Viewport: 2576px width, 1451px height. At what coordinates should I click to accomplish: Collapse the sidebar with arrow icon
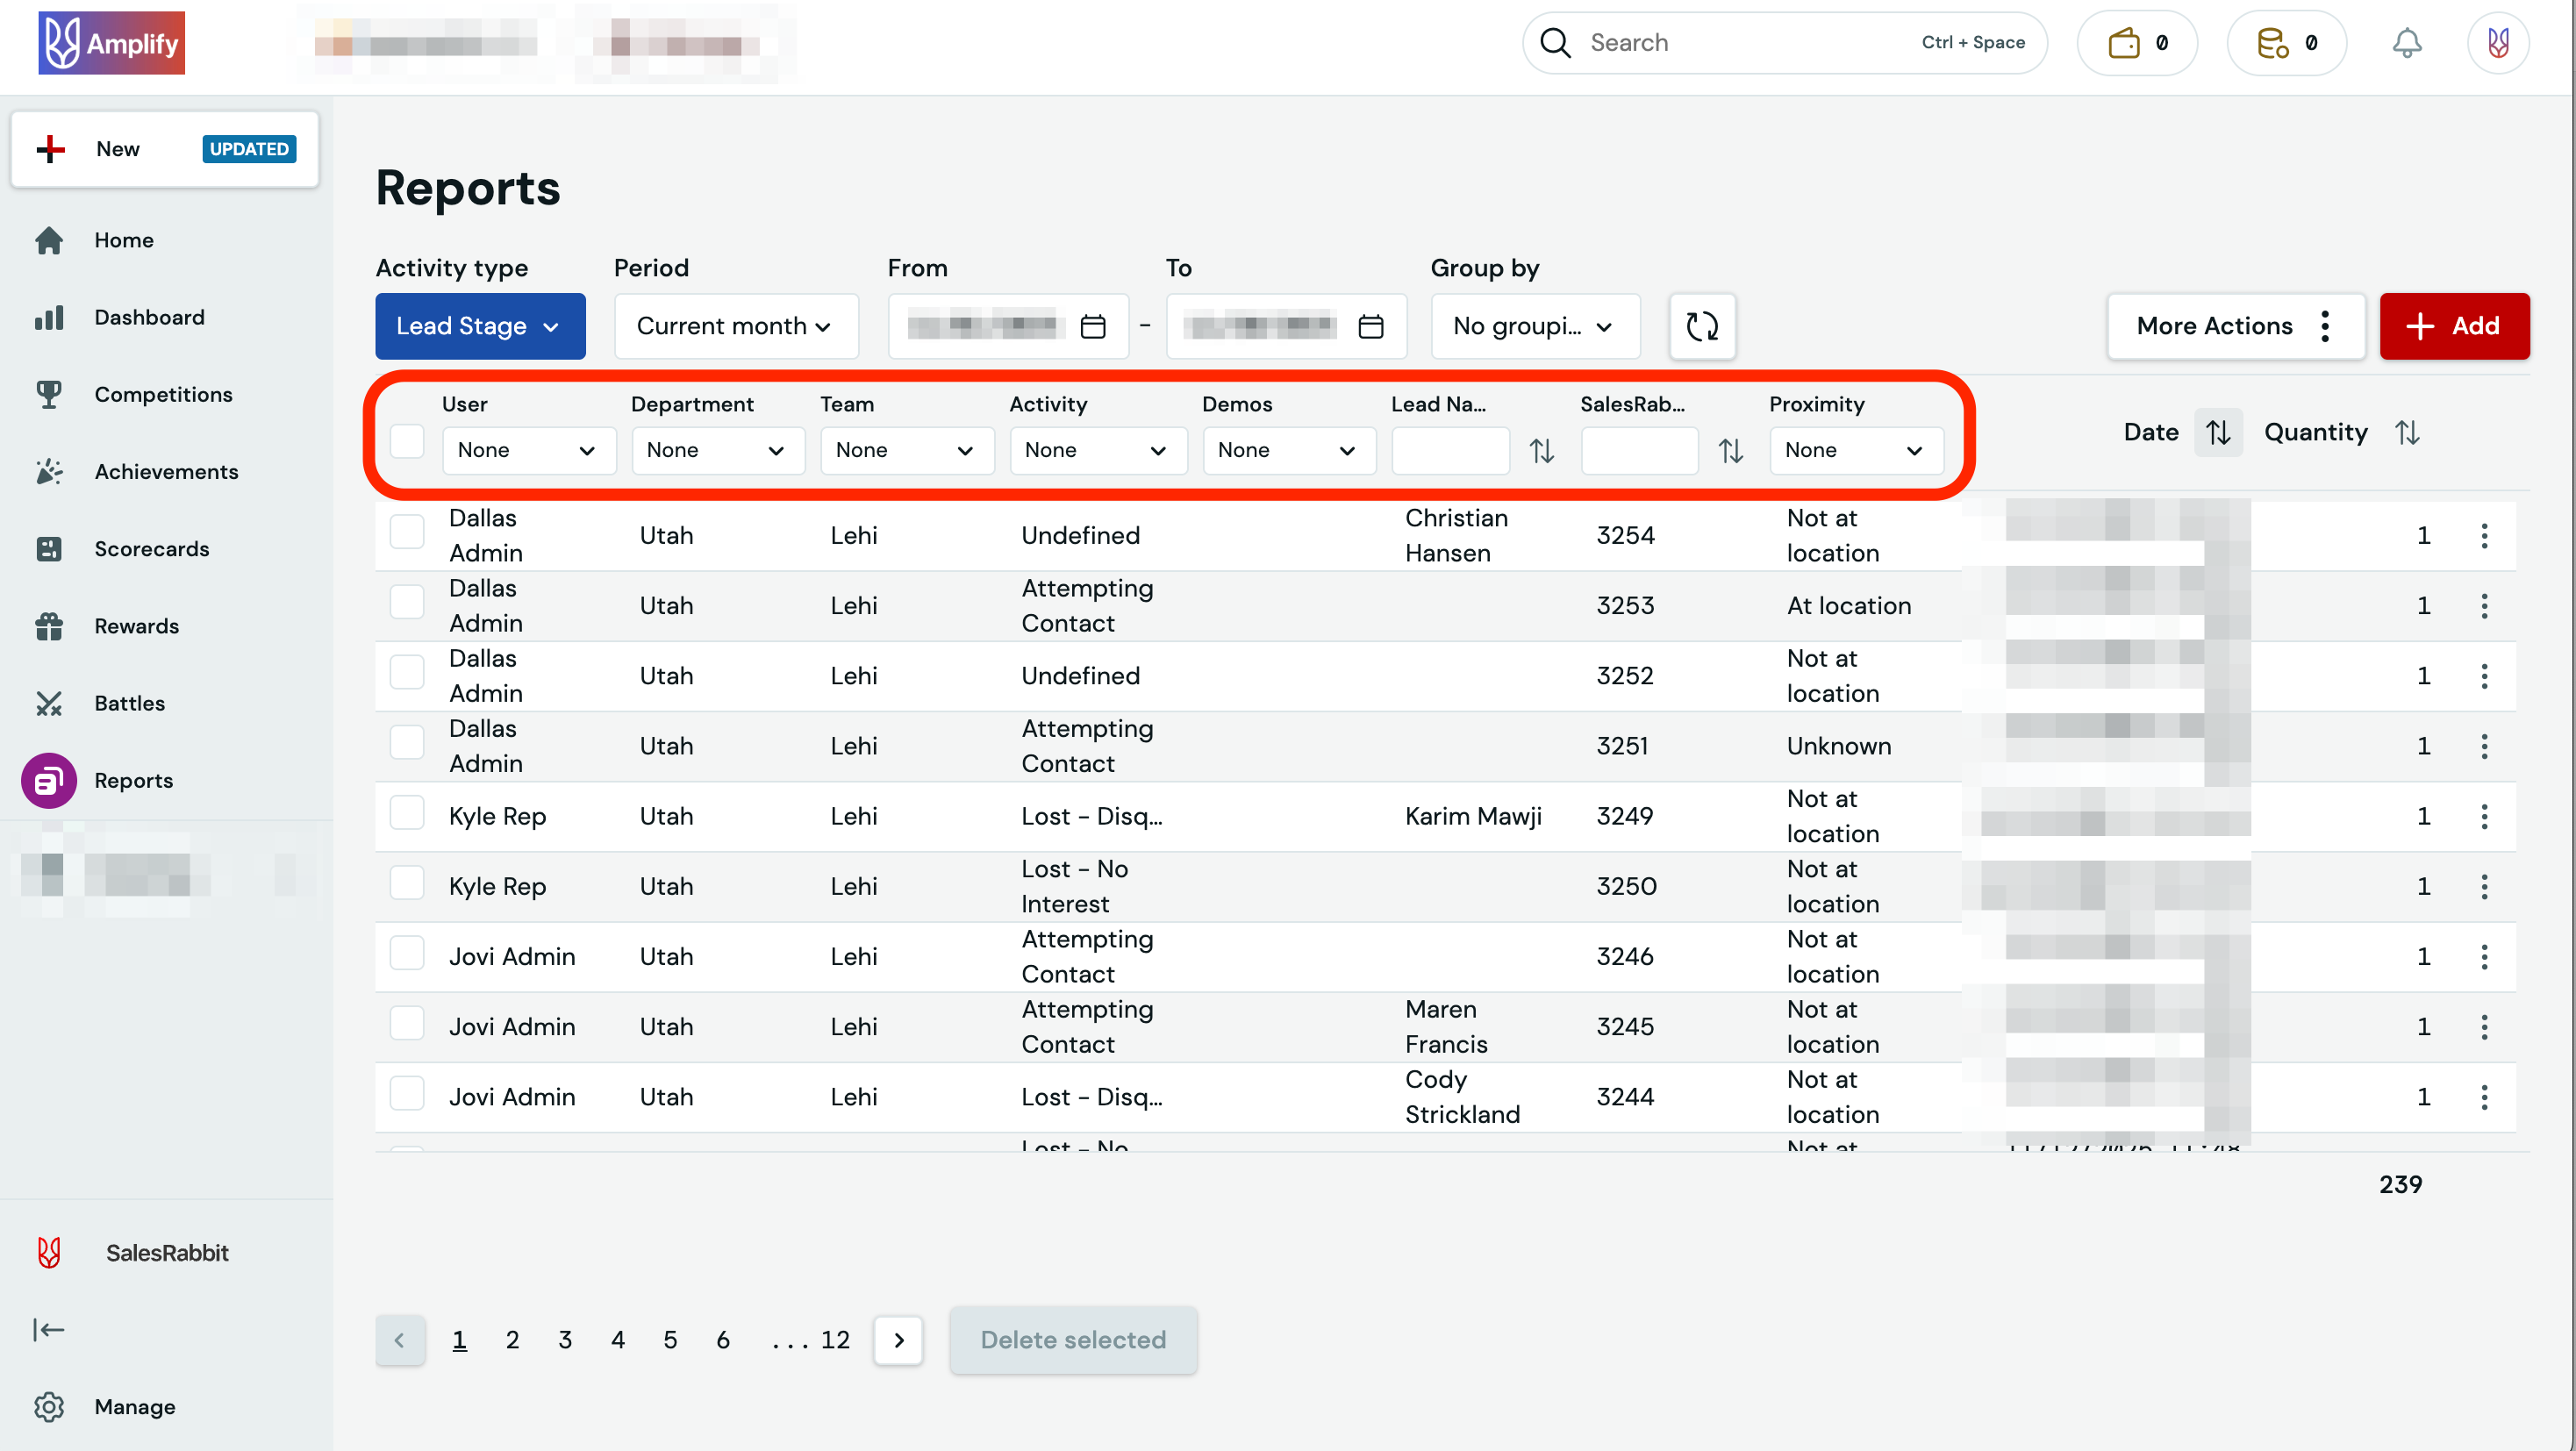pyautogui.click(x=48, y=1329)
